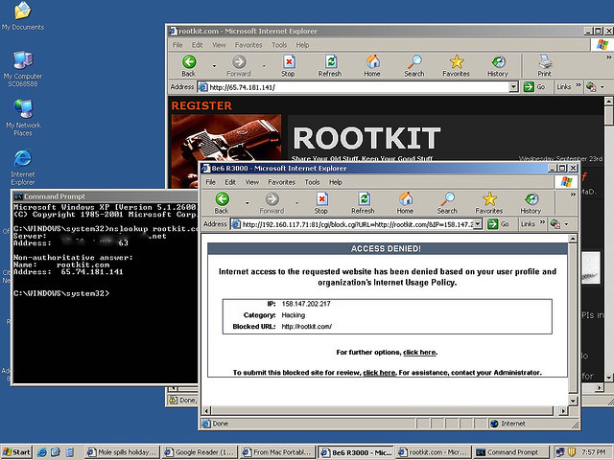The width and height of the screenshot is (614, 460).
Task: Click the REGISTER link on rootkit page
Action: [201, 105]
